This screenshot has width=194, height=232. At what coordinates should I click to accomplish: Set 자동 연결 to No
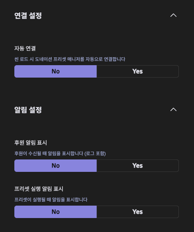click(x=55, y=71)
